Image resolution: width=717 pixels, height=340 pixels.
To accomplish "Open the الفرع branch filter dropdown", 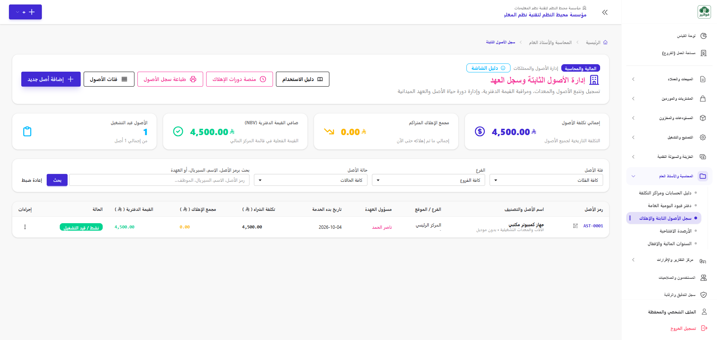I will coord(428,180).
